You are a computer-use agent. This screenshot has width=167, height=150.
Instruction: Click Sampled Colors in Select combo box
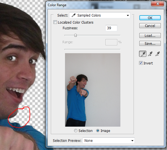[x=89, y=15]
